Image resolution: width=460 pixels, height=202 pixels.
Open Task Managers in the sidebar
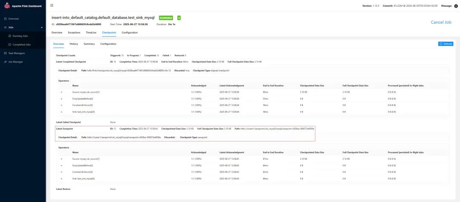click(17, 53)
